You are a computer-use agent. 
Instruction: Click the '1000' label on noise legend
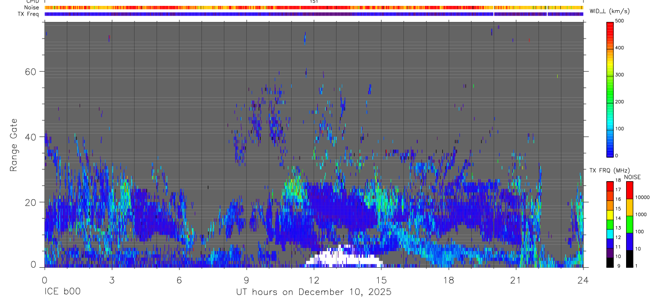pos(641,214)
